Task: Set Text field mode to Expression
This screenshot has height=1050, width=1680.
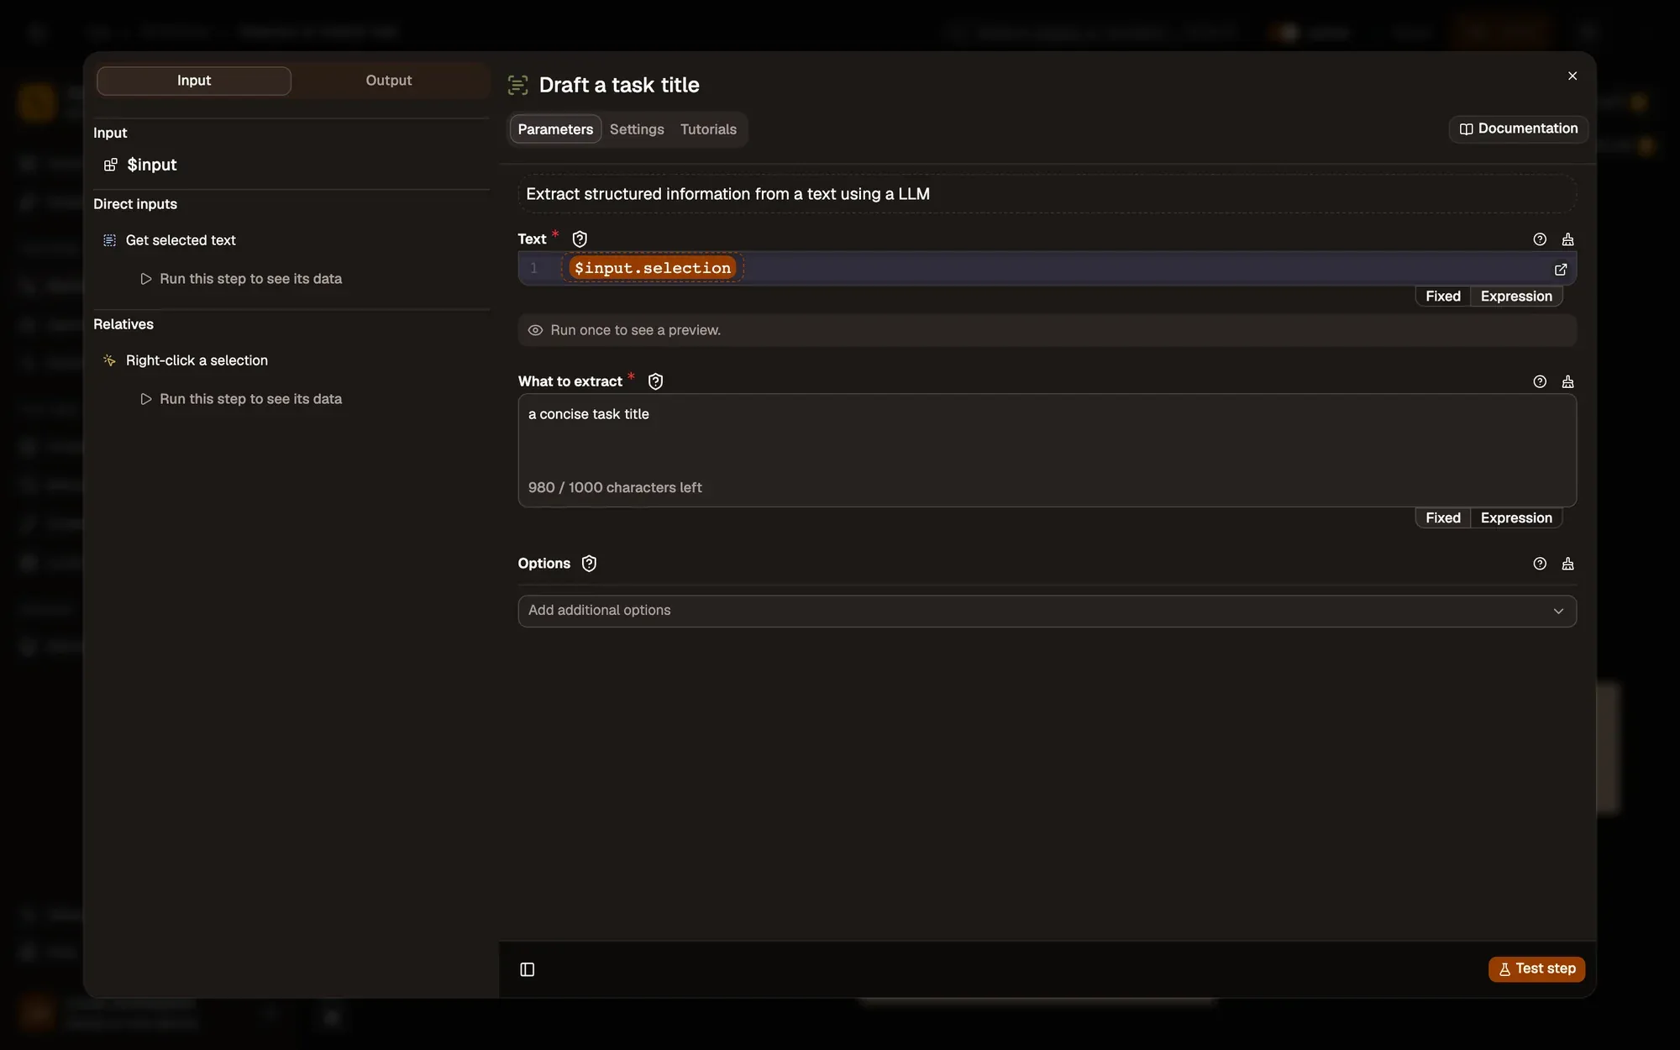Action: coord(1516,297)
